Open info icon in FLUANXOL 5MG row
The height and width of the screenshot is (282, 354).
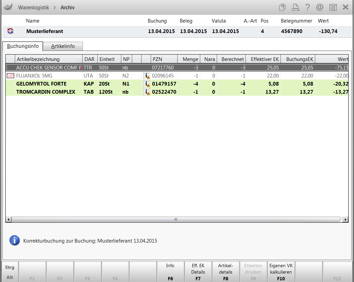147,75
